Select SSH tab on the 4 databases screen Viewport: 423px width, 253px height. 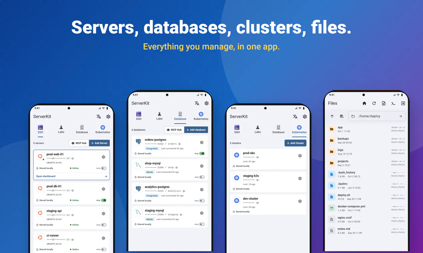click(x=139, y=116)
